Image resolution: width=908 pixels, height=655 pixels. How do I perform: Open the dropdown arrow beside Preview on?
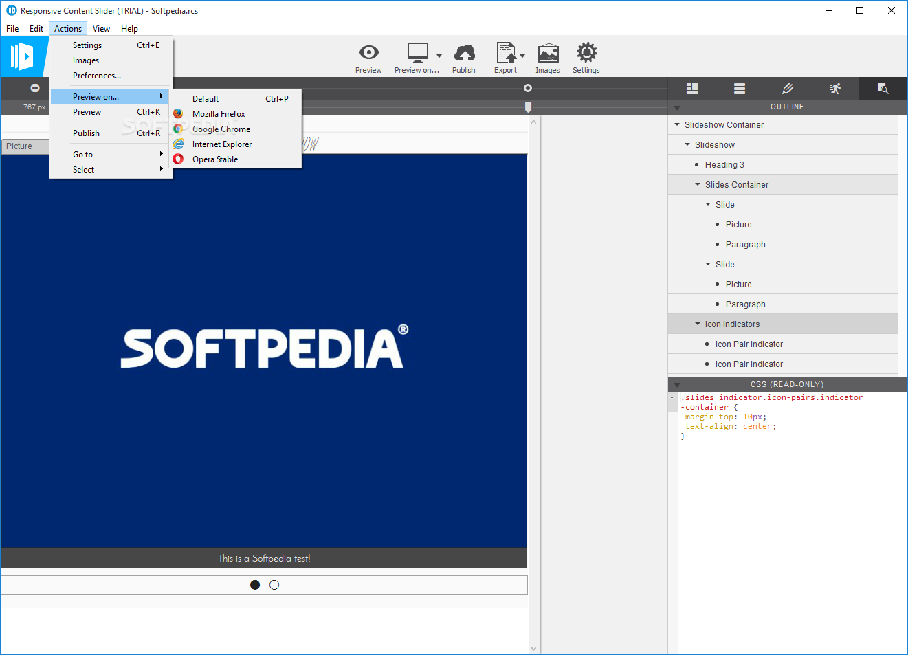tap(439, 56)
